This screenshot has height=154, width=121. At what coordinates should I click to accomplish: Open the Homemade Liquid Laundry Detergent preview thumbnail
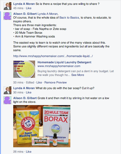[x=24, y=69]
